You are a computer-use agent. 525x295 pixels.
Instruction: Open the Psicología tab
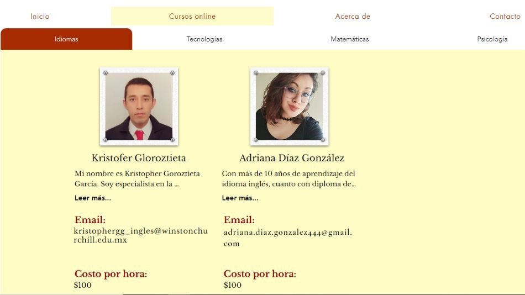(492, 39)
